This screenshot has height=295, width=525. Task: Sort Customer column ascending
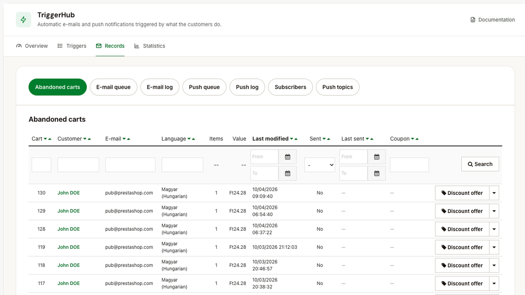point(89,139)
